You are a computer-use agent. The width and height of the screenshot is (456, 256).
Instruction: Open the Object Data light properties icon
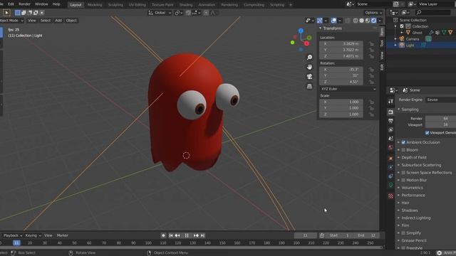click(390, 185)
